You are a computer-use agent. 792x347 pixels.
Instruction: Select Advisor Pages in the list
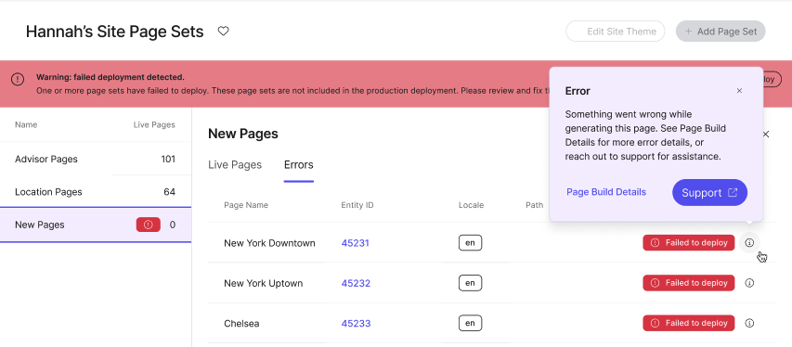[x=96, y=159]
